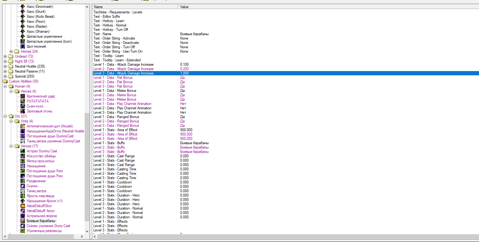Viewport: 479px width, 242px height.
Task: Click the Астрал Dummy Cast icon
Action: point(23,151)
